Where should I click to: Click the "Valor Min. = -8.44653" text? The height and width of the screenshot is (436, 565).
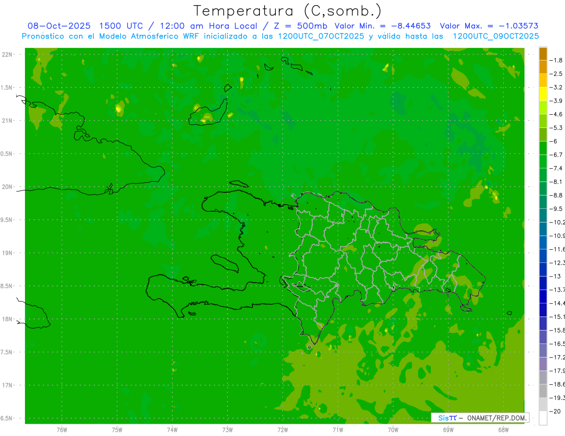pyautogui.click(x=382, y=26)
